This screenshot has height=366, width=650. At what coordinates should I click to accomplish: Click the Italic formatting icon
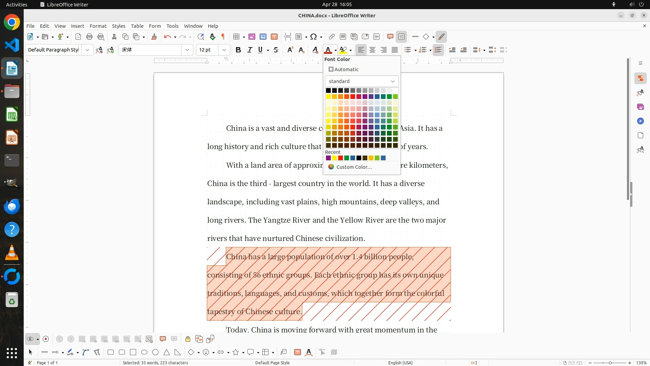(250, 50)
